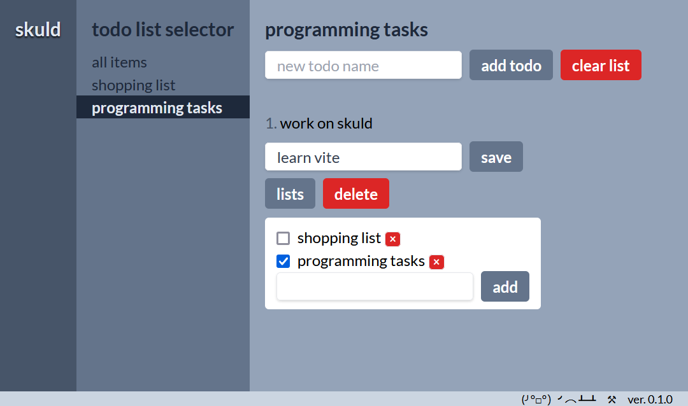The height and width of the screenshot is (406, 688).
Task: Click the empty list name field in the popup
Action: pos(375,286)
